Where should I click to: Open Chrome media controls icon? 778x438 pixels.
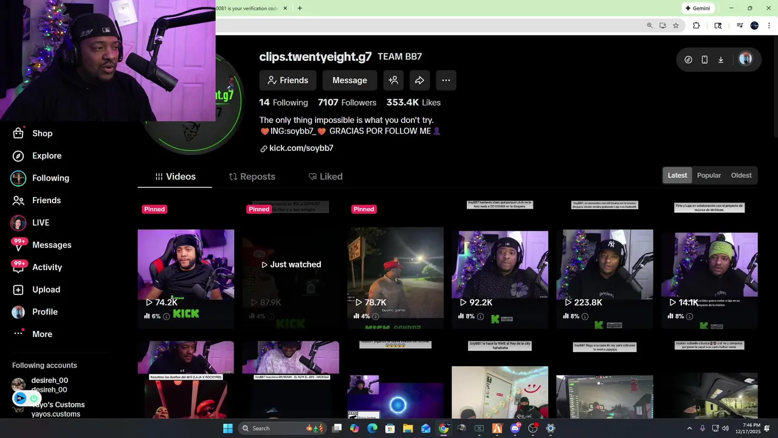[740, 26]
